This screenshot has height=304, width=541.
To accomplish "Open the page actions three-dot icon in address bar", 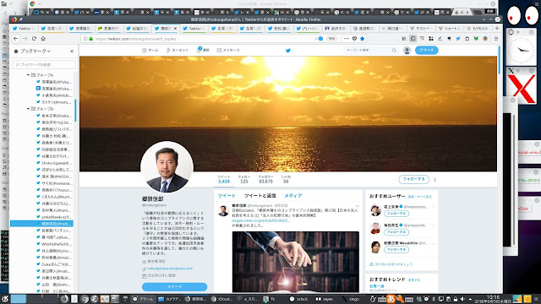I will click(347, 39).
